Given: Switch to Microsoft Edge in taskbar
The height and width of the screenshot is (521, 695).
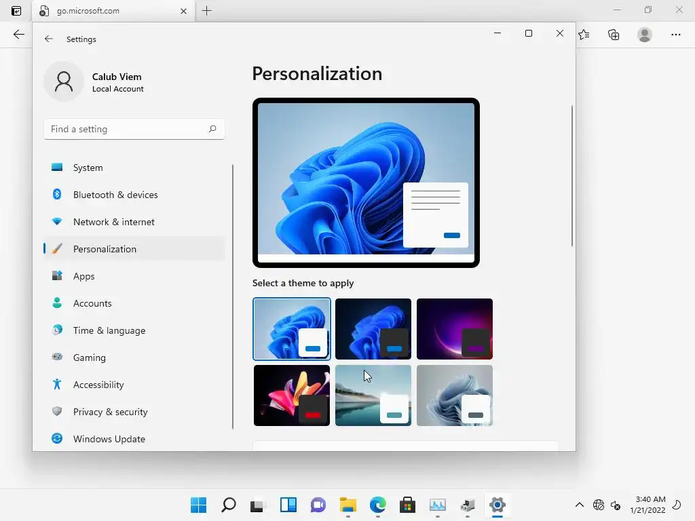Looking at the screenshot, I should [377, 505].
